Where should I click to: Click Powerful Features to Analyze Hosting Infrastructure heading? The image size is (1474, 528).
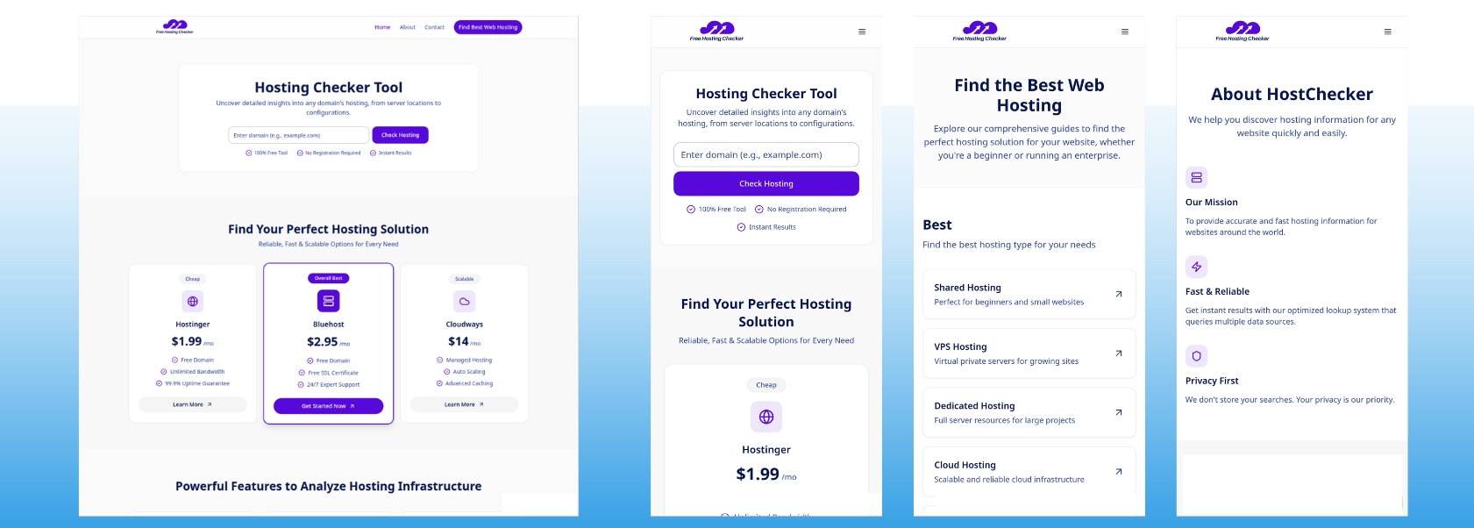click(329, 486)
